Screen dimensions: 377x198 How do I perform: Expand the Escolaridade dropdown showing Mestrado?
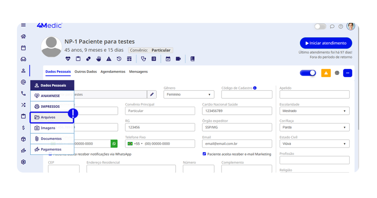pos(314,111)
